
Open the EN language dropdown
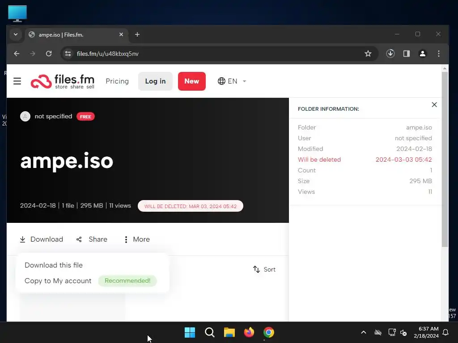pyautogui.click(x=232, y=81)
